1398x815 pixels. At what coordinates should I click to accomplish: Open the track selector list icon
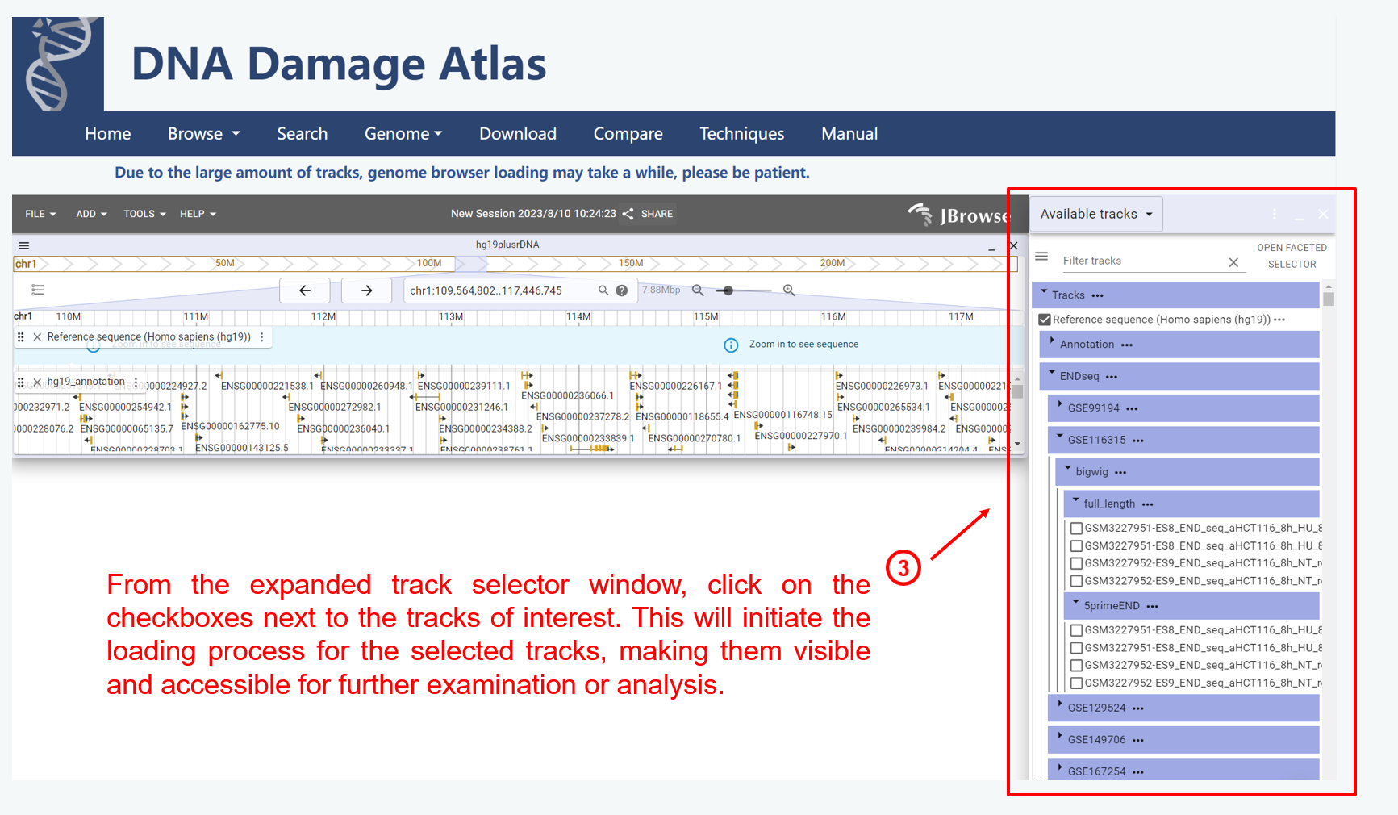(x=38, y=290)
